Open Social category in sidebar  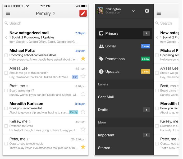click(x=124, y=46)
